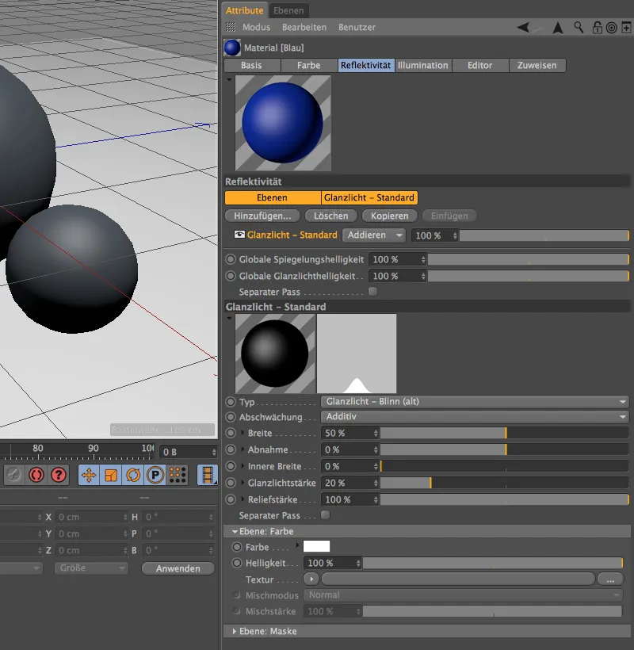Image resolution: width=634 pixels, height=650 pixels.
Task: Open the Typ dropdown Glanzlicht – Blinn (alt)
Action: (475, 401)
